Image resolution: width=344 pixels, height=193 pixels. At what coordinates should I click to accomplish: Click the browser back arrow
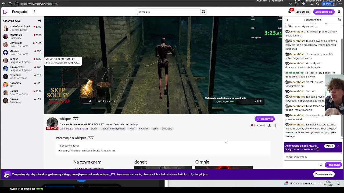[3, 4]
